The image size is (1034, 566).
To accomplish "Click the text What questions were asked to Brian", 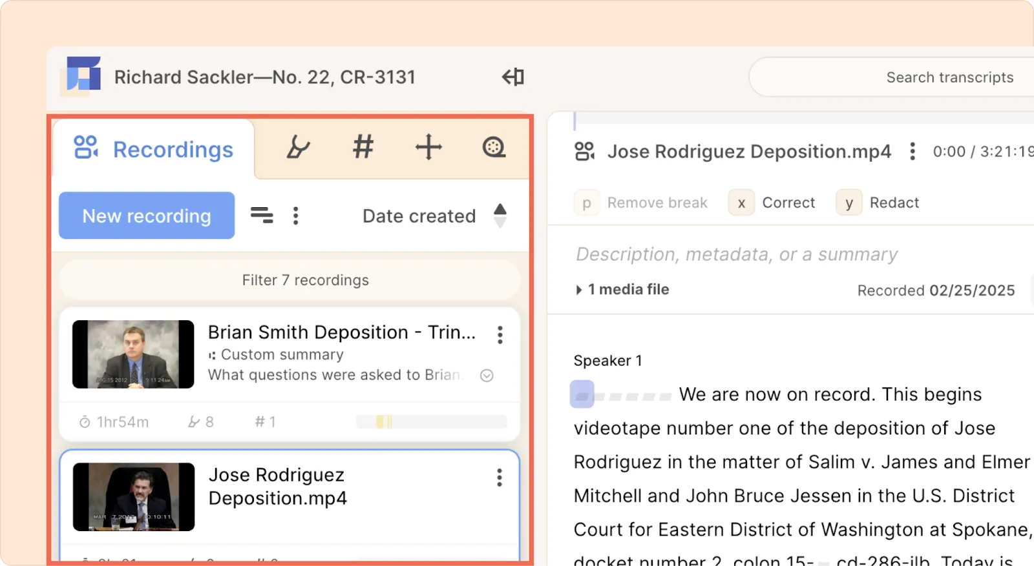I will [335, 375].
